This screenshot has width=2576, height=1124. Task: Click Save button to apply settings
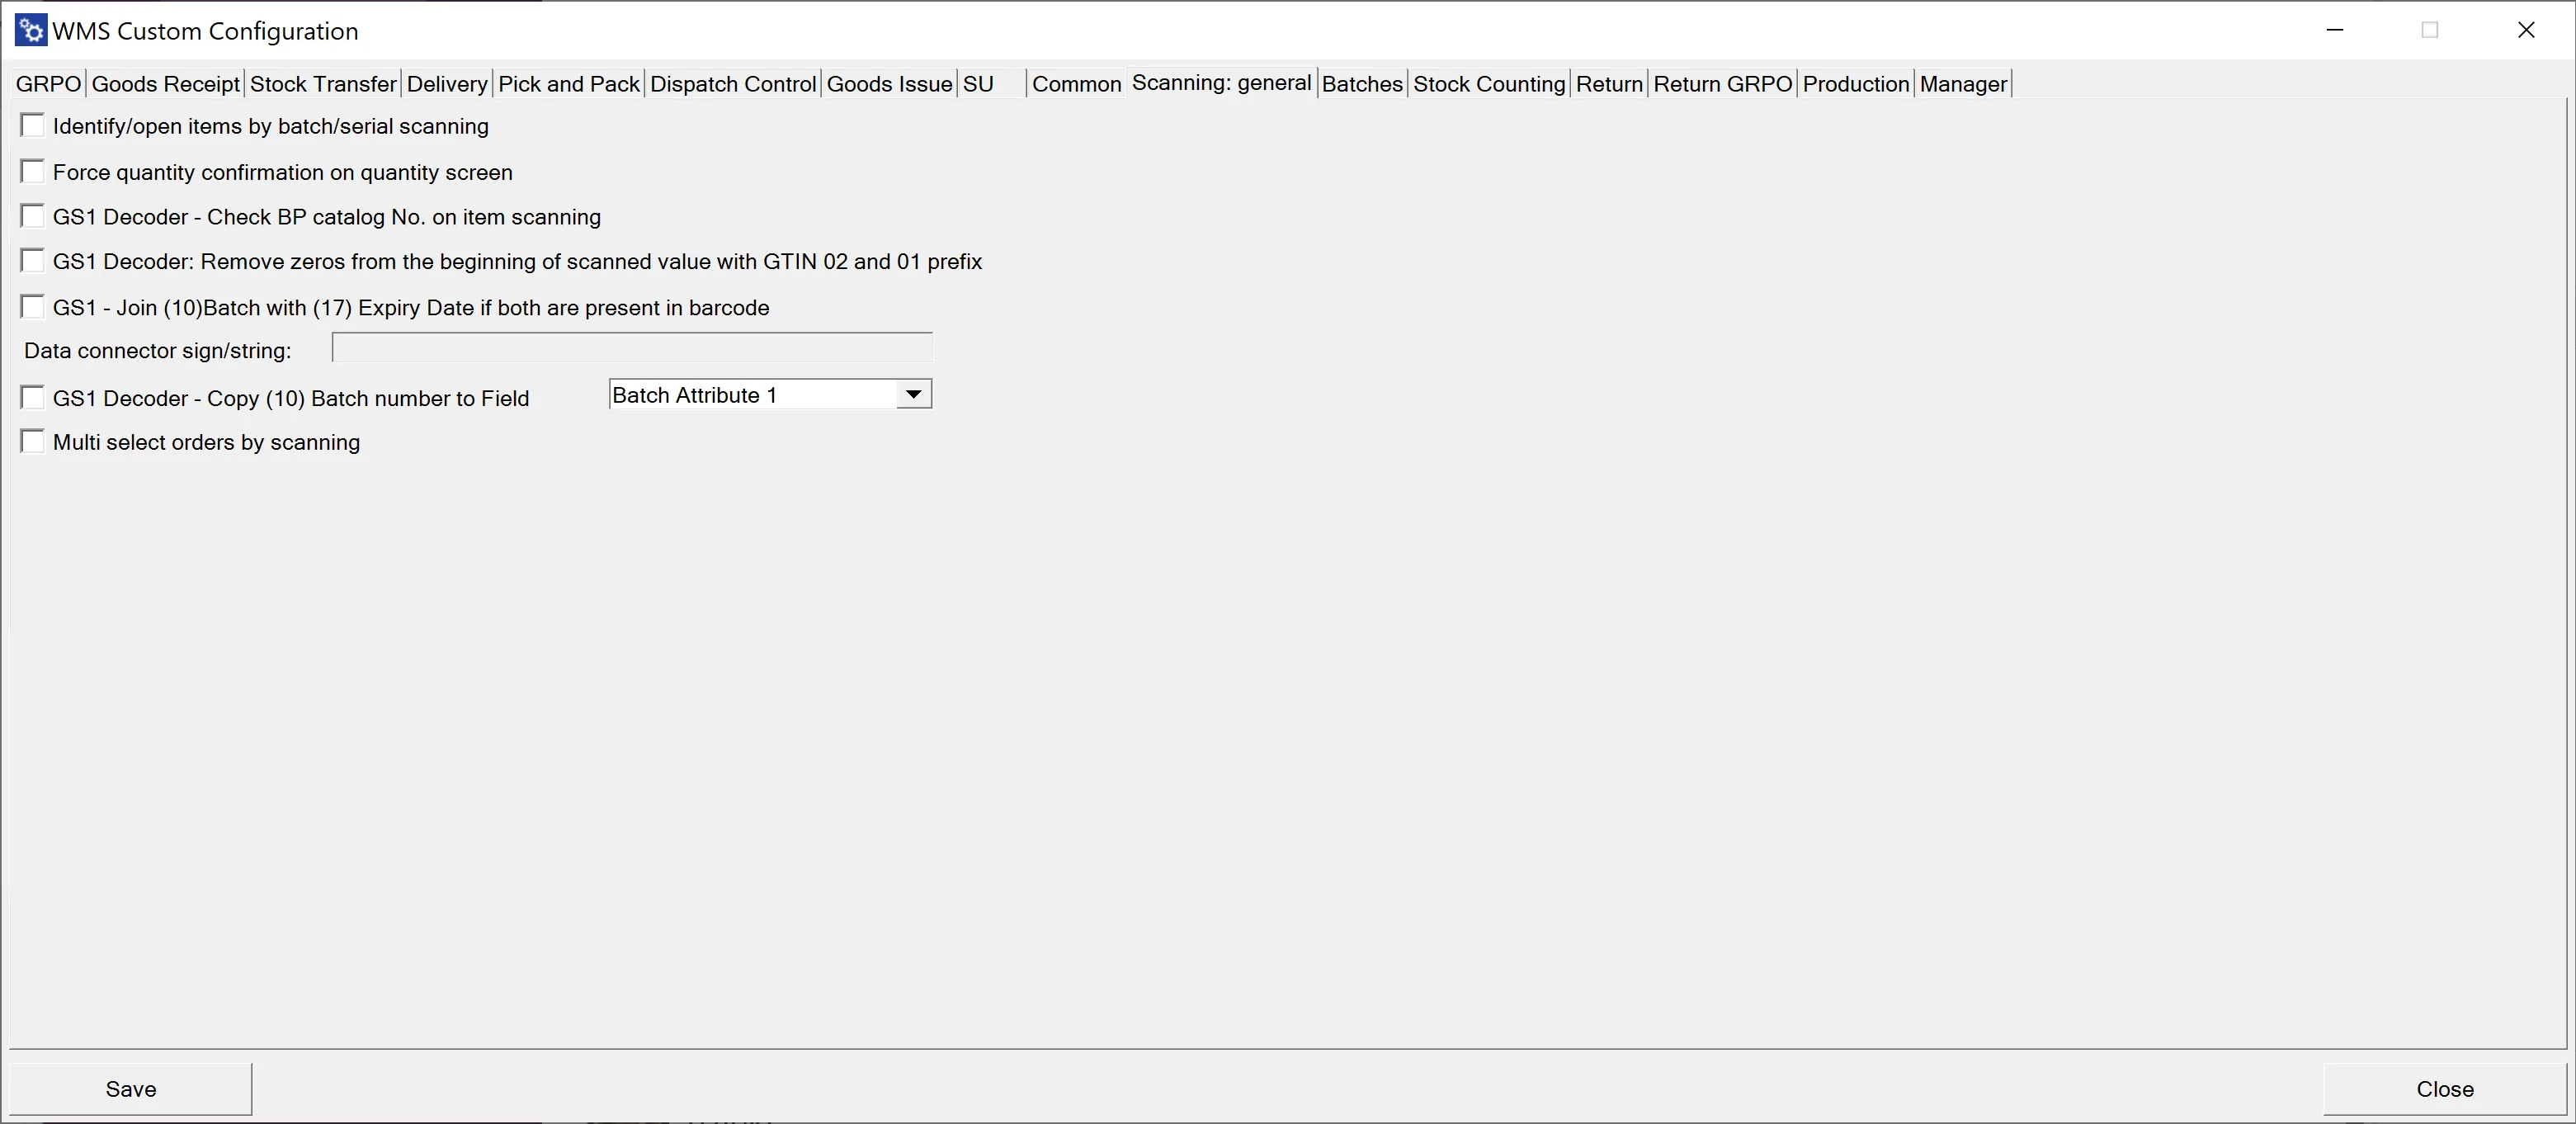(x=131, y=1088)
